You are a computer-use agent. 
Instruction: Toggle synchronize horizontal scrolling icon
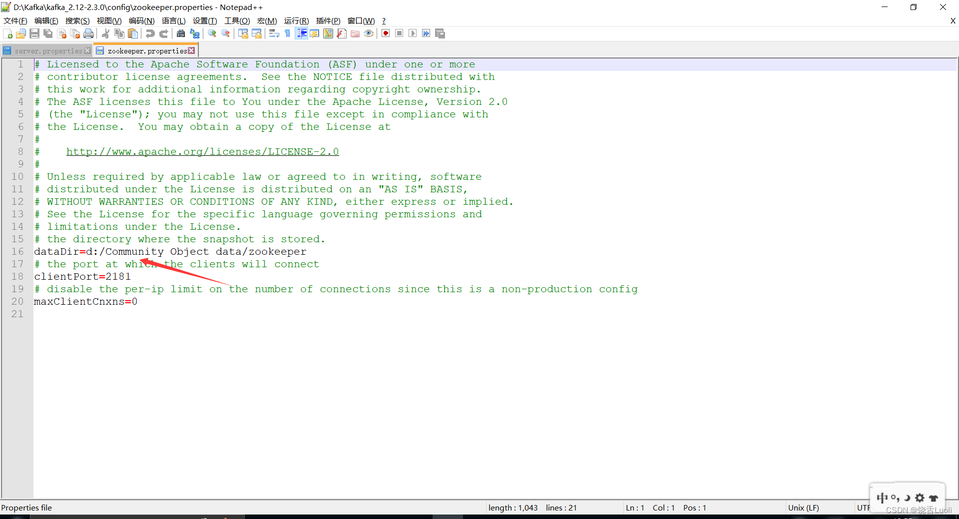tap(257, 33)
